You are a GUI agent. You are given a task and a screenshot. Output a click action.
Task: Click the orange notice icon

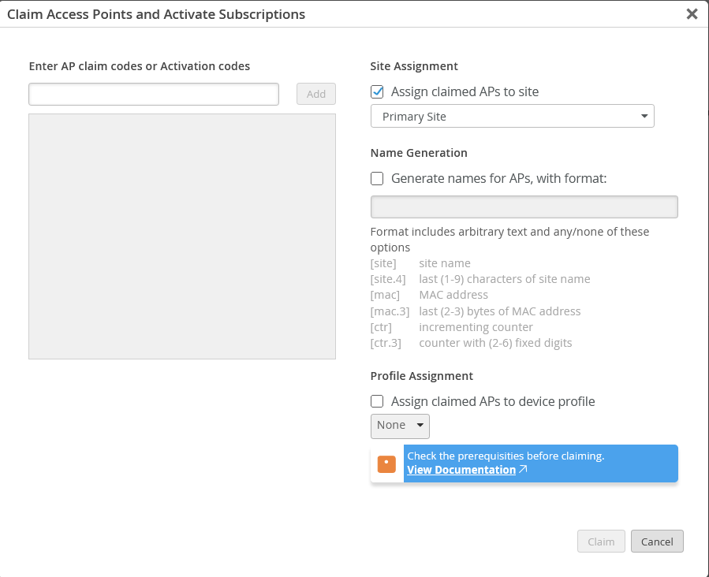pos(386,463)
